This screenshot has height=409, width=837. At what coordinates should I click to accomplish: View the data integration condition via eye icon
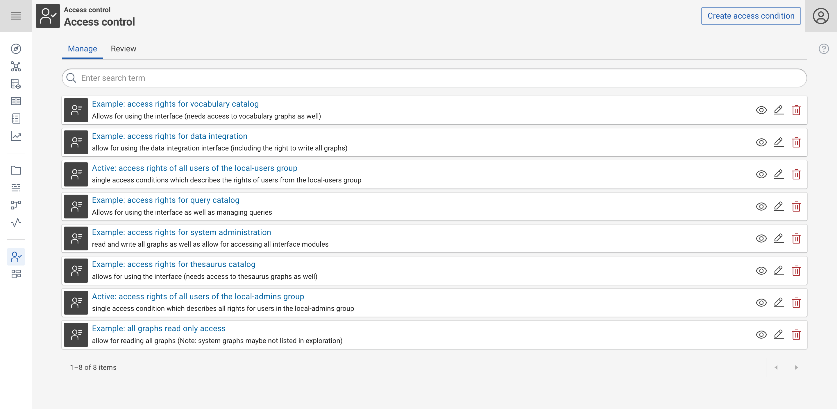point(761,142)
